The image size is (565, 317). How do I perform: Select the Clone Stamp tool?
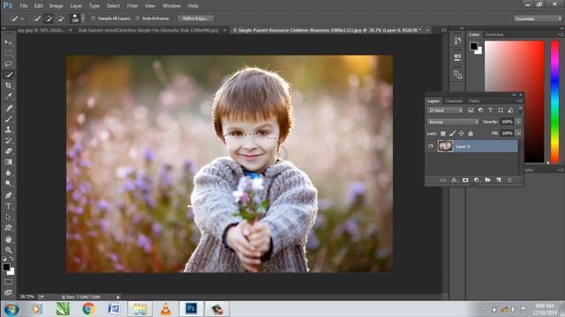click(8, 129)
